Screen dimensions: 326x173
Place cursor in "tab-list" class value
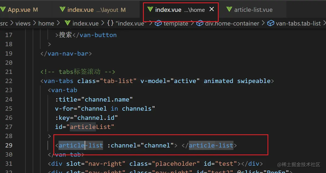tap(118, 81)
